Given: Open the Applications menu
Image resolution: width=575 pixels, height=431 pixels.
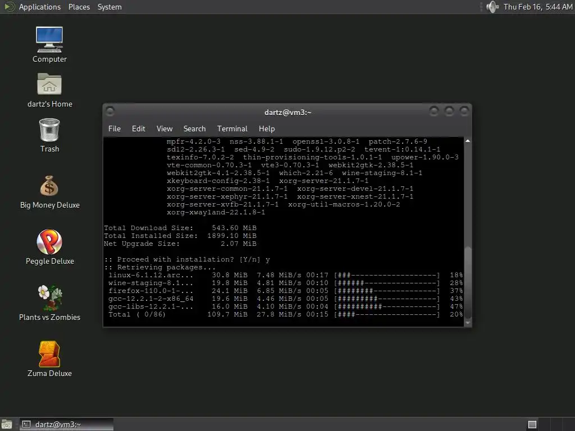Looking at the screenshot, I should [x=40, y=7].
